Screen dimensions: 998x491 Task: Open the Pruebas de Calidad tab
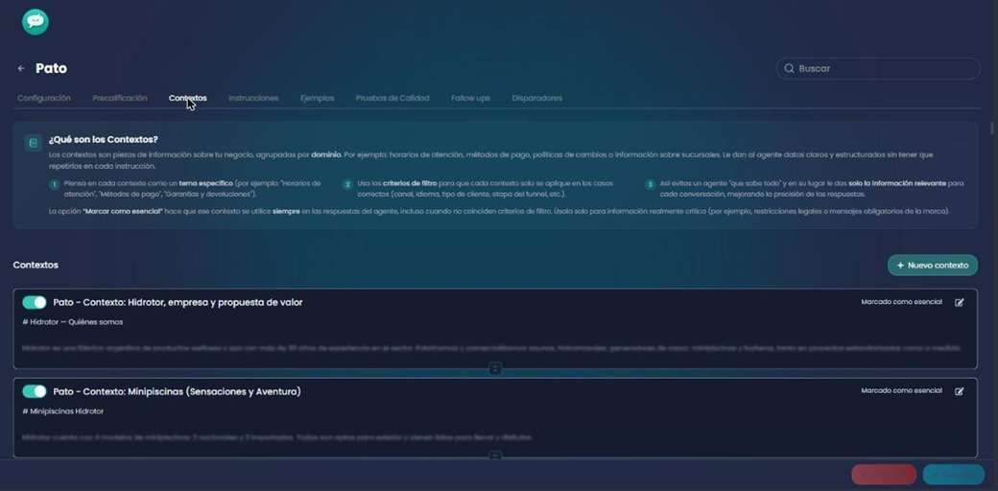392,98
